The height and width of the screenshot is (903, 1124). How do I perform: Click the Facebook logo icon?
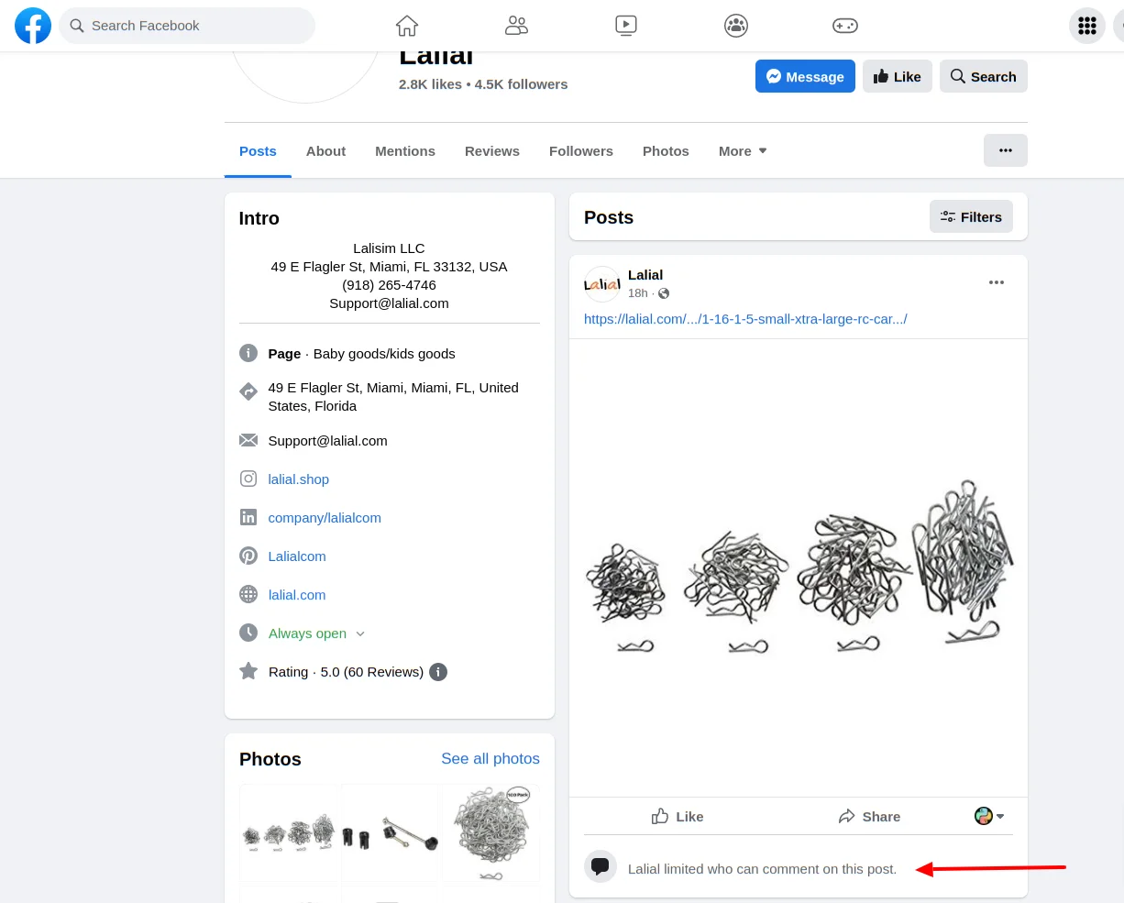(x=33, y=26)
